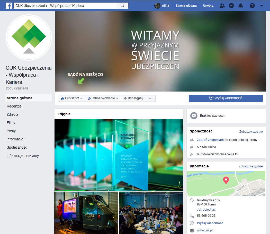Viewport: 270px width, 234px height.
Task: Click the Zdjęcia section heading
Action: [x=64, y=114]
